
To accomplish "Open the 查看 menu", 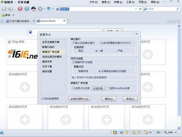I will pos(106,2).
